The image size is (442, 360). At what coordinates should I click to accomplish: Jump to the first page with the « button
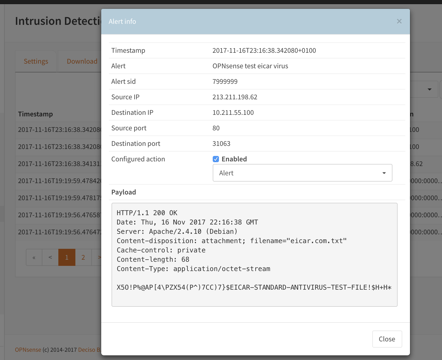(x=34, y=257)
